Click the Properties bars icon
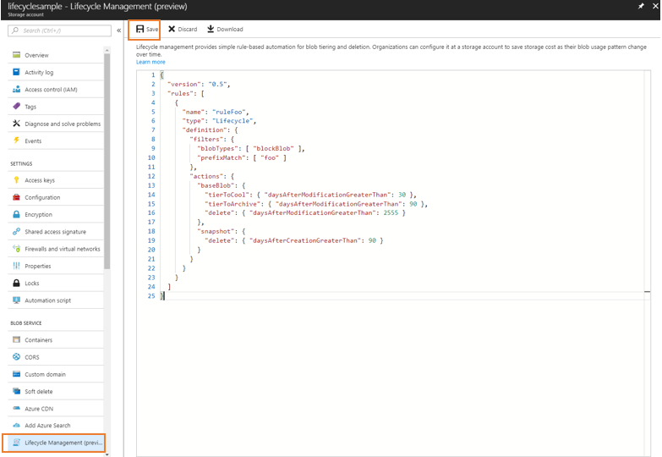This screenshot has height=457, width=662. (16, 266)
